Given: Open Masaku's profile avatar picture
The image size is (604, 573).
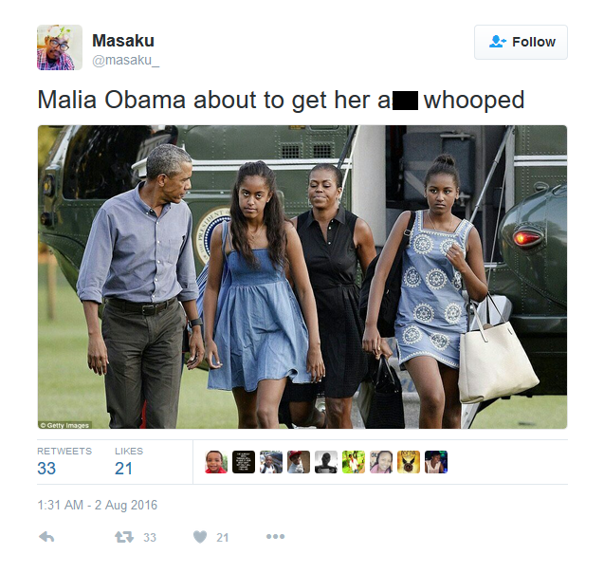Looking at the screenshot, I should [x=60, y=47].
